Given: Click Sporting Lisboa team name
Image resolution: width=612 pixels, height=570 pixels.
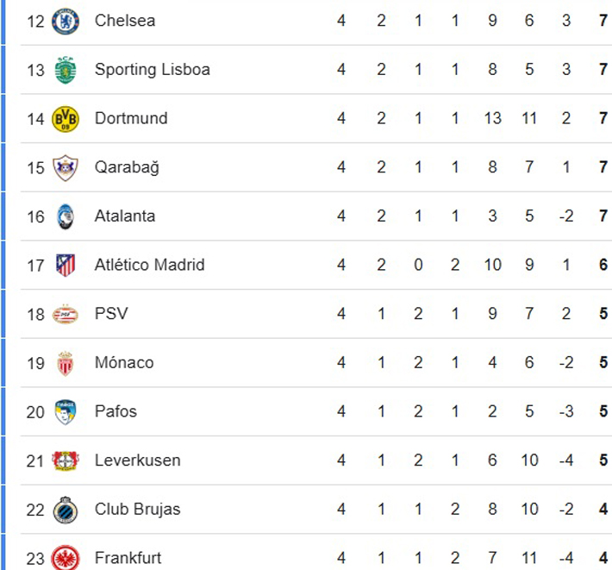Looking at the screenshot, I should coord(153,70).
